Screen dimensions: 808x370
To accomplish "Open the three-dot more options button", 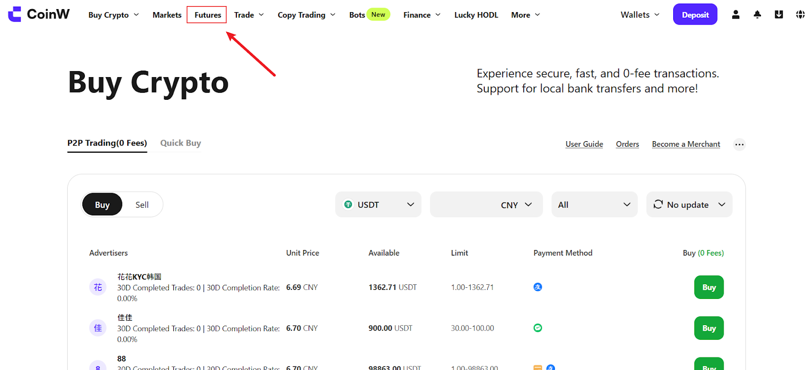I will click(739, 145).
